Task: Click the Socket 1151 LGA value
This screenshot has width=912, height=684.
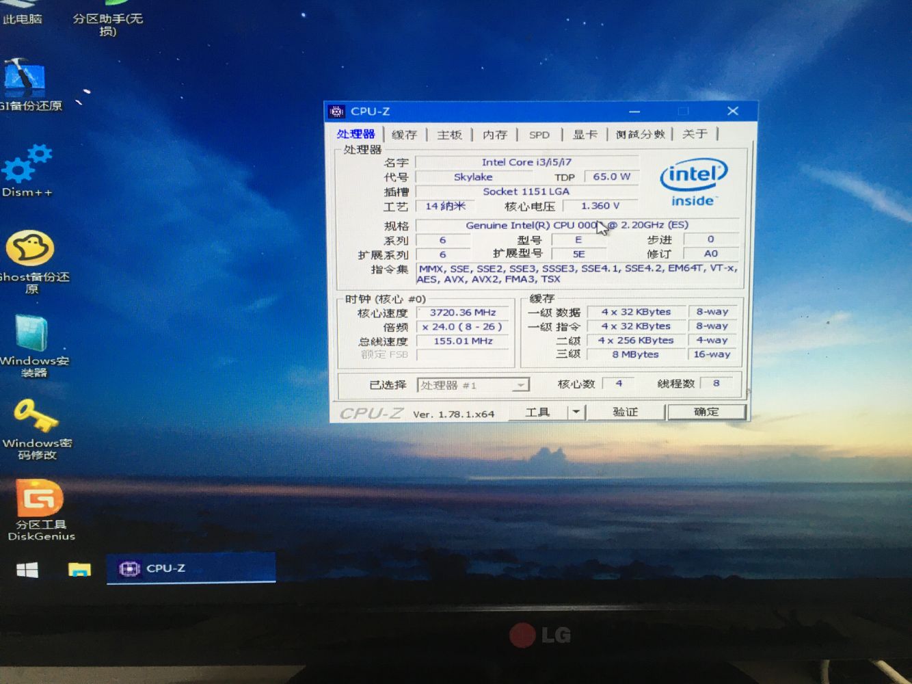Action: pos(526,192)
